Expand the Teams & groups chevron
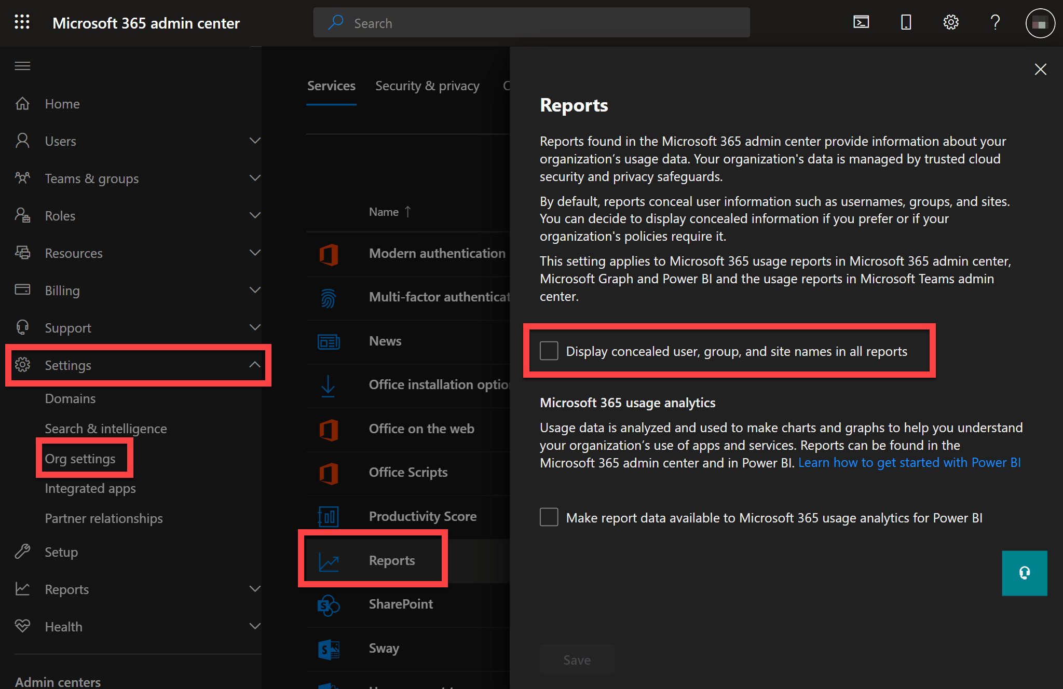The height and width of the screenshot is (689, 1063). click(x=255, y=178)
